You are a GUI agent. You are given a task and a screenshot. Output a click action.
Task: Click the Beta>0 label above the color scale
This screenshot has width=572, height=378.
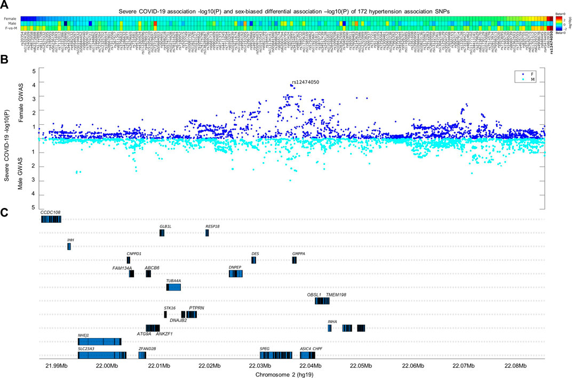tap(560, 13)
